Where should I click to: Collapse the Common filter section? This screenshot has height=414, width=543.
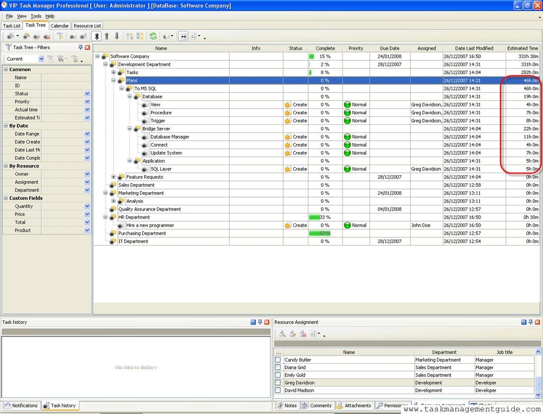pyautogui.click(x=5, y=69)
